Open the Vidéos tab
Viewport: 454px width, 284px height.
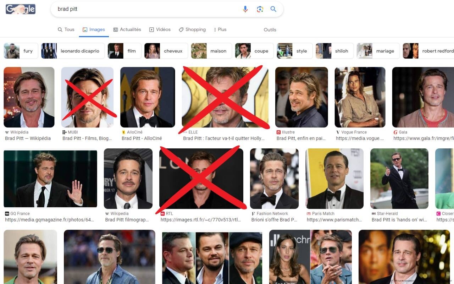pos(160,29)
